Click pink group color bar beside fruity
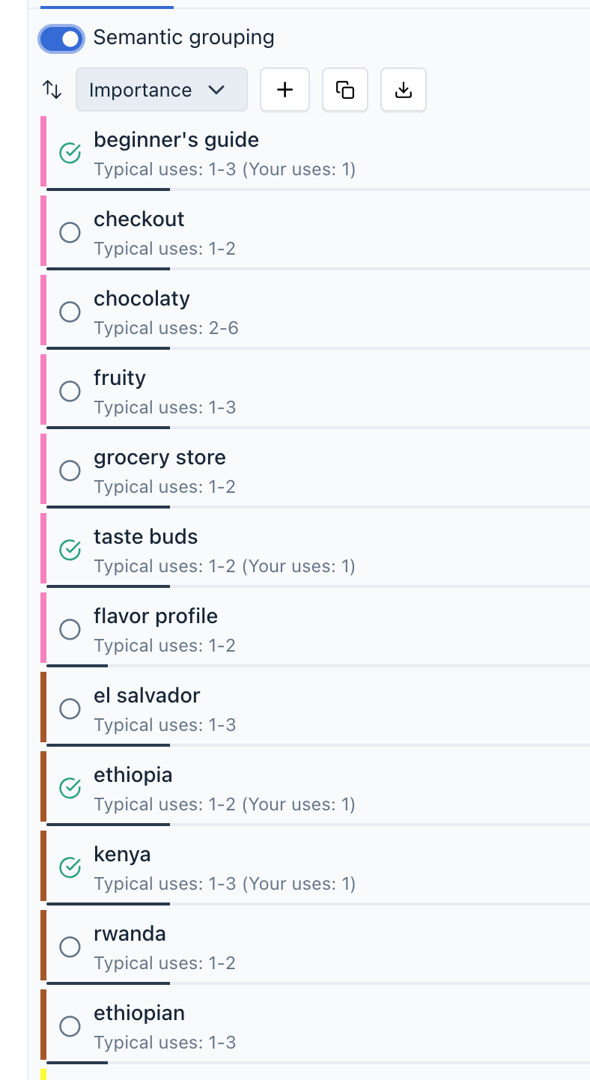This screenshot has width=590, height=1080. [43, 390]
